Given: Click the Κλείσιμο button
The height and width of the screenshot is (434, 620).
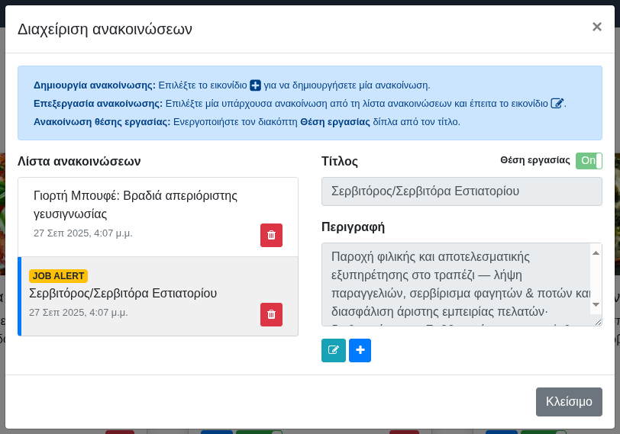Looking at the screenshot, I should tap(569, 402).
